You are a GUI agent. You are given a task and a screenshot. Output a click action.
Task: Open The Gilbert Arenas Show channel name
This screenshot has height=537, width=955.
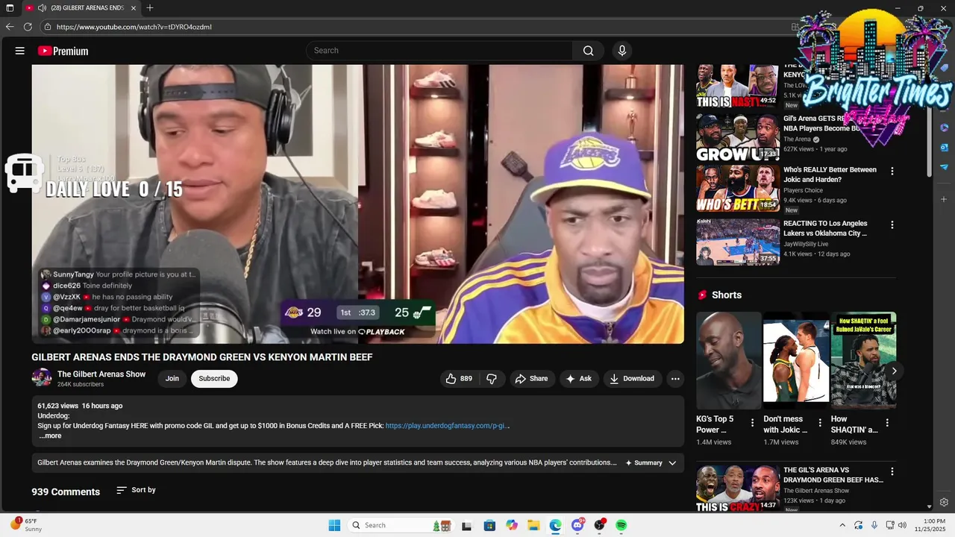point(101,374)
